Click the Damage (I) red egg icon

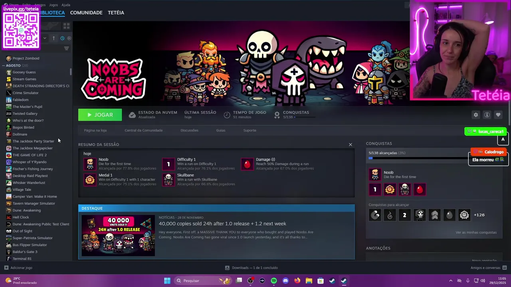[247, 164]
